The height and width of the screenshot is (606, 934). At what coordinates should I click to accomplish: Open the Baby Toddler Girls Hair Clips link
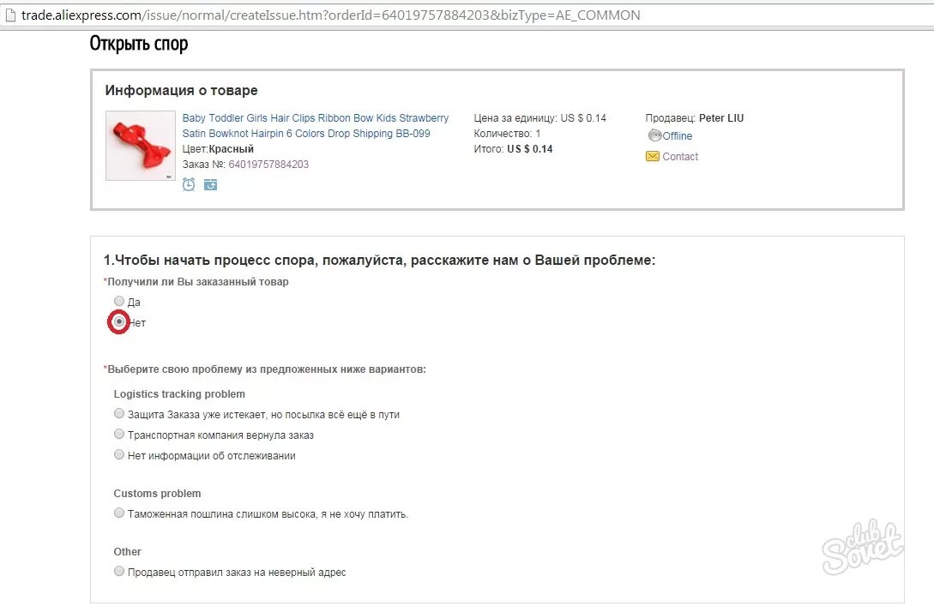tap(315, 118)
